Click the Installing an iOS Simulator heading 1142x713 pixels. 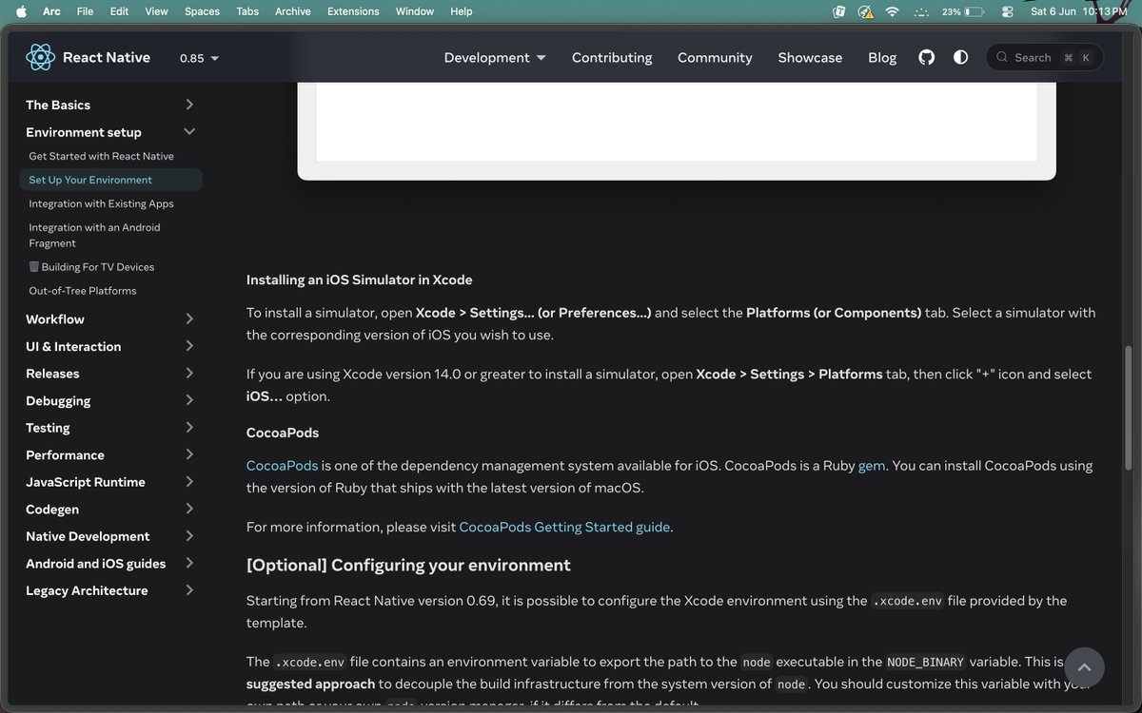point(360,279)
